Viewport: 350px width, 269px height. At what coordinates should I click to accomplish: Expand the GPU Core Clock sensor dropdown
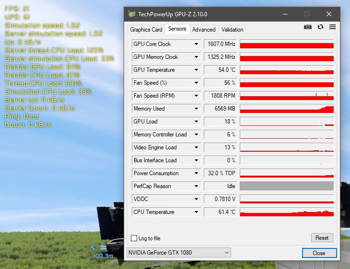196,44
